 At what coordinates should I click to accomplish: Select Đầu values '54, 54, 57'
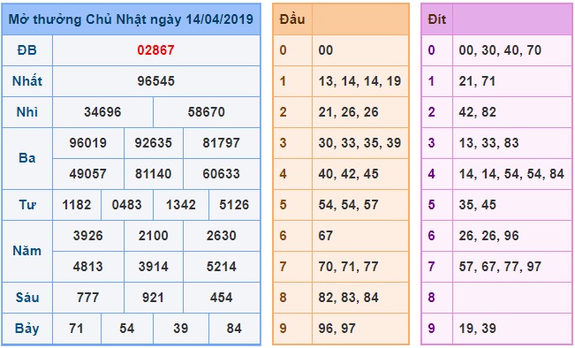(348, 205)
